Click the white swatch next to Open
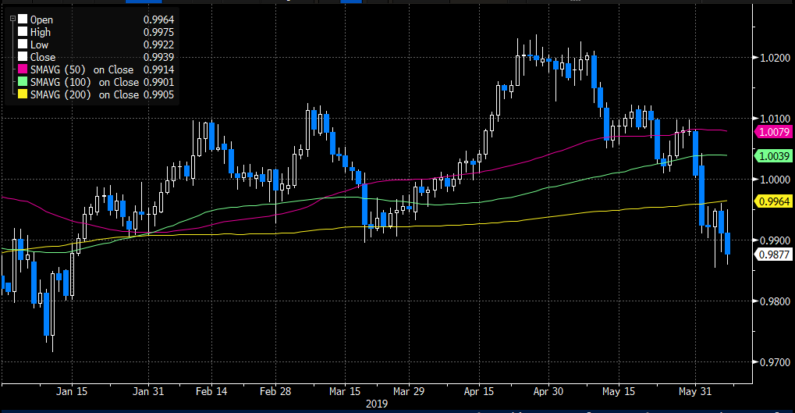The image size is (795, 413). click(23, 20)
